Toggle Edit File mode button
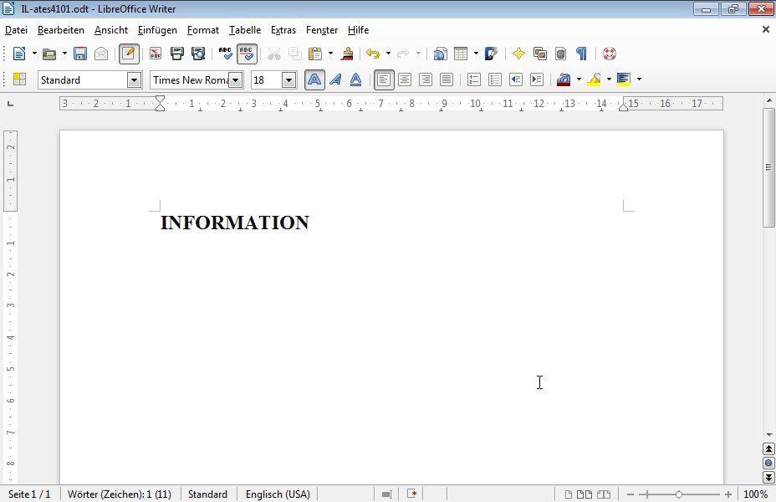 pyautogui.click(x=129, y=54)
